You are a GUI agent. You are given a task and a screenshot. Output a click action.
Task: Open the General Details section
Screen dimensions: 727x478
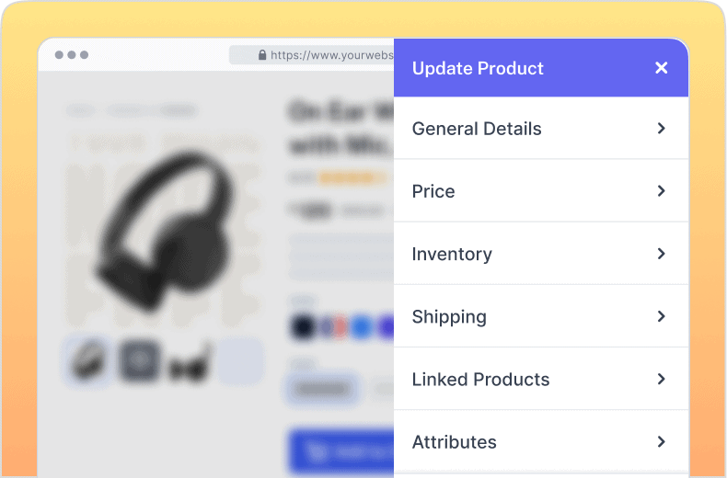477,129
